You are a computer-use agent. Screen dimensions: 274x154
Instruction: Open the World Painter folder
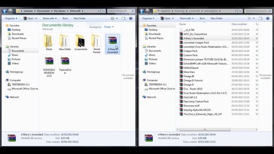[97, 44]
